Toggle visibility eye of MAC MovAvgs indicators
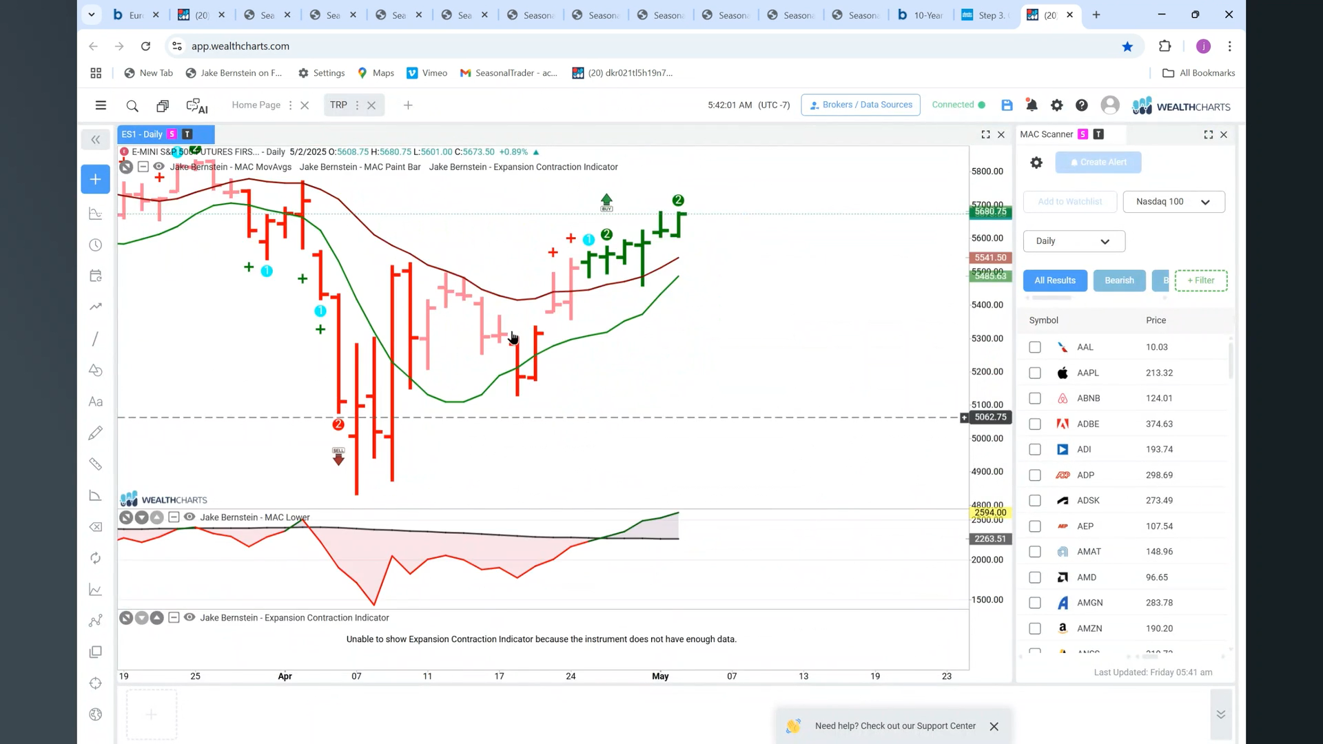 pos(158,167)
